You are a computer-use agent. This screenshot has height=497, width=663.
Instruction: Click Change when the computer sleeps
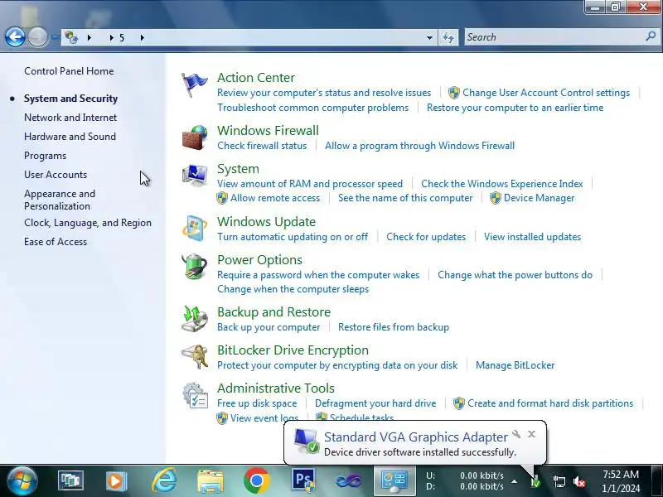point(293,289)
